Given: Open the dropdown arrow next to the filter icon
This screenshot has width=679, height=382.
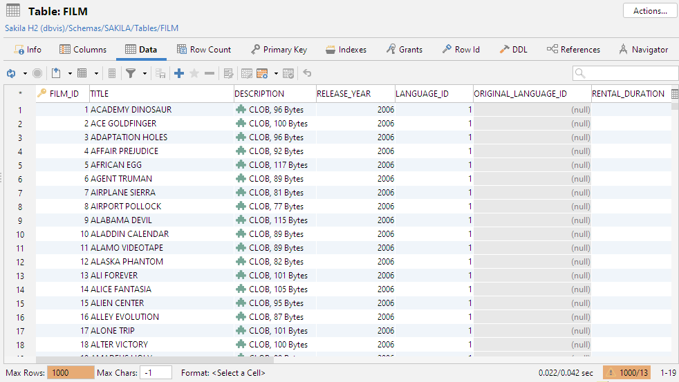Looking at the screenshot, I should coord(145,73).
